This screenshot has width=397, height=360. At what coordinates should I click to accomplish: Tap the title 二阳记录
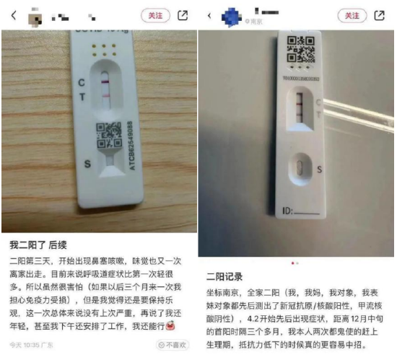click(x=224, y=276)
